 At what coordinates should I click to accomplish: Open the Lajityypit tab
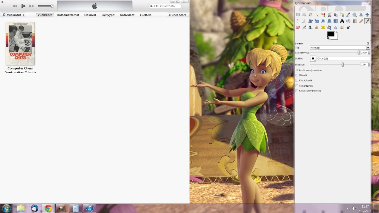108,15
